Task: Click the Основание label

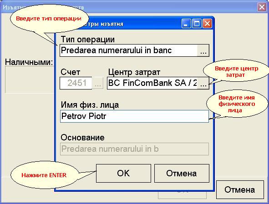Action: click(x=82, y=137)
